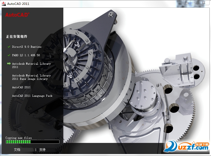Click the disabled maximize button
Screen dimensions: 211x156
(x=194, y=3)
